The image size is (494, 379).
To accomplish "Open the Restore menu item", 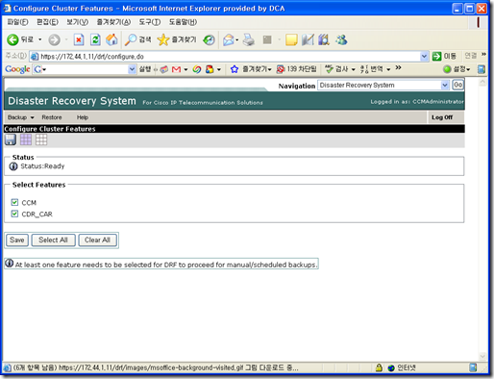I will coord(52,117).
